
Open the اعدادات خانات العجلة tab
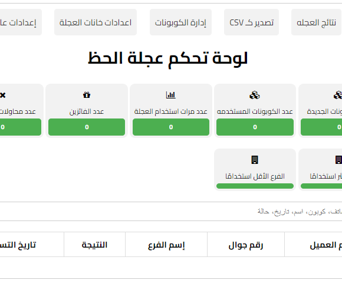pyautogui.click(x=96, y=22)
